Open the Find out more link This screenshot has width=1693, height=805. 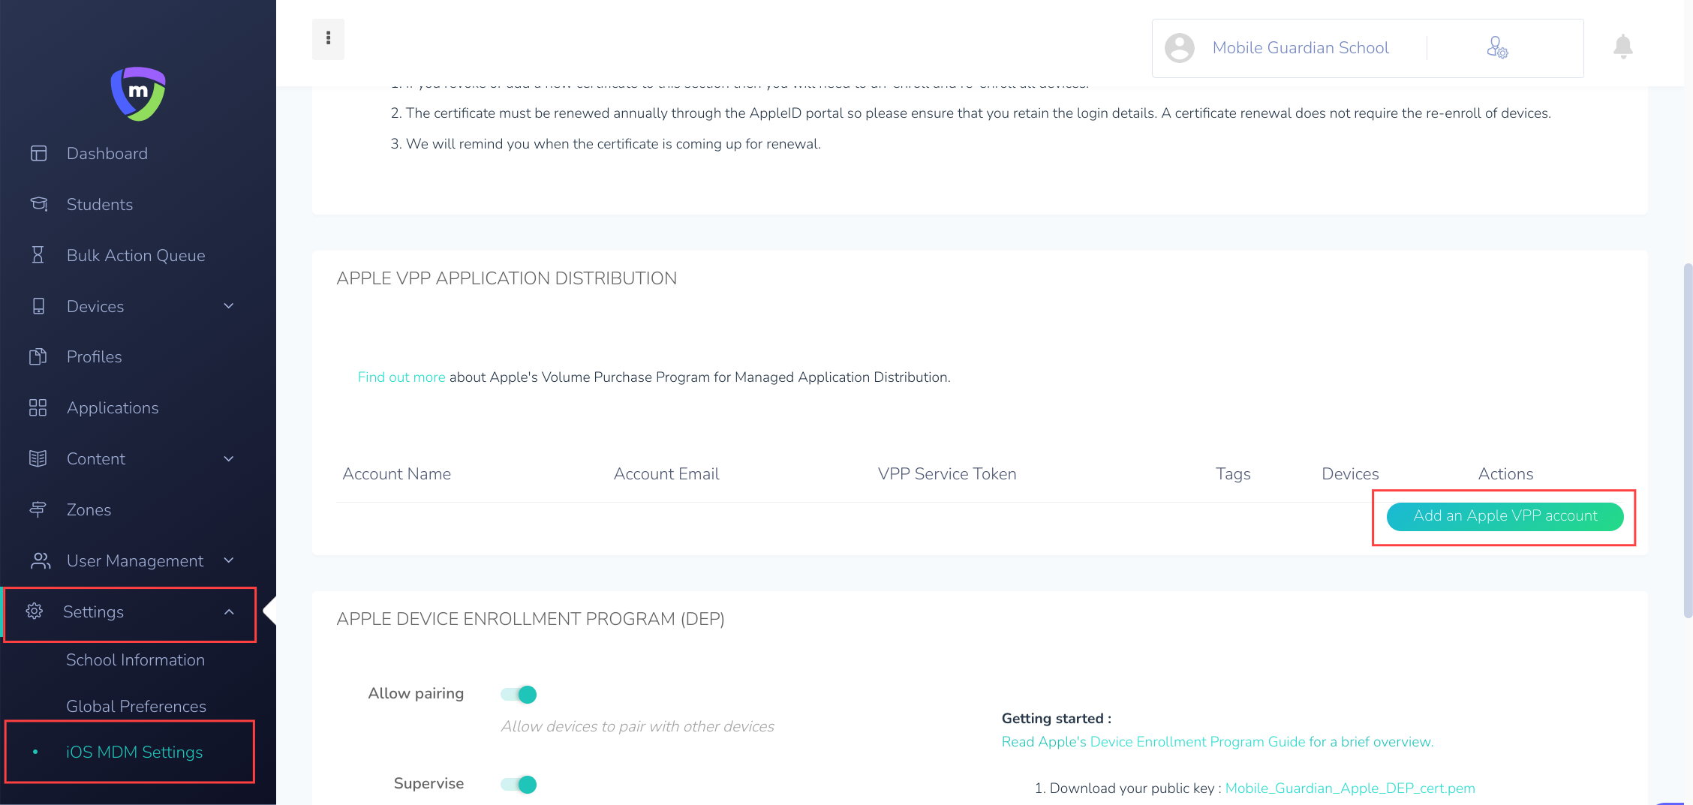click(x=401, y=377)
